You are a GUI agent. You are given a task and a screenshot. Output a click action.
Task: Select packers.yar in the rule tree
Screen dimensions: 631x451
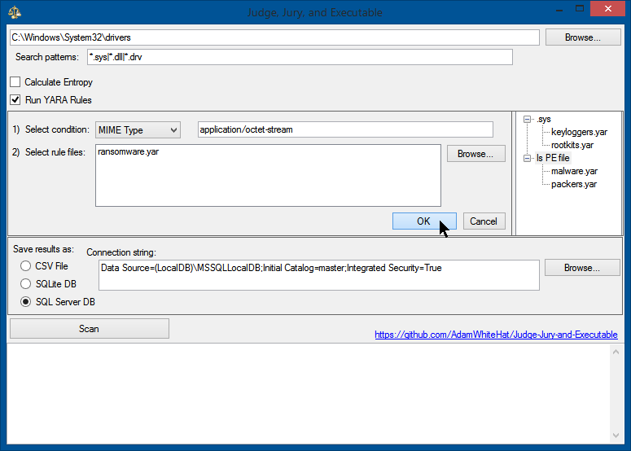[573, 184]
